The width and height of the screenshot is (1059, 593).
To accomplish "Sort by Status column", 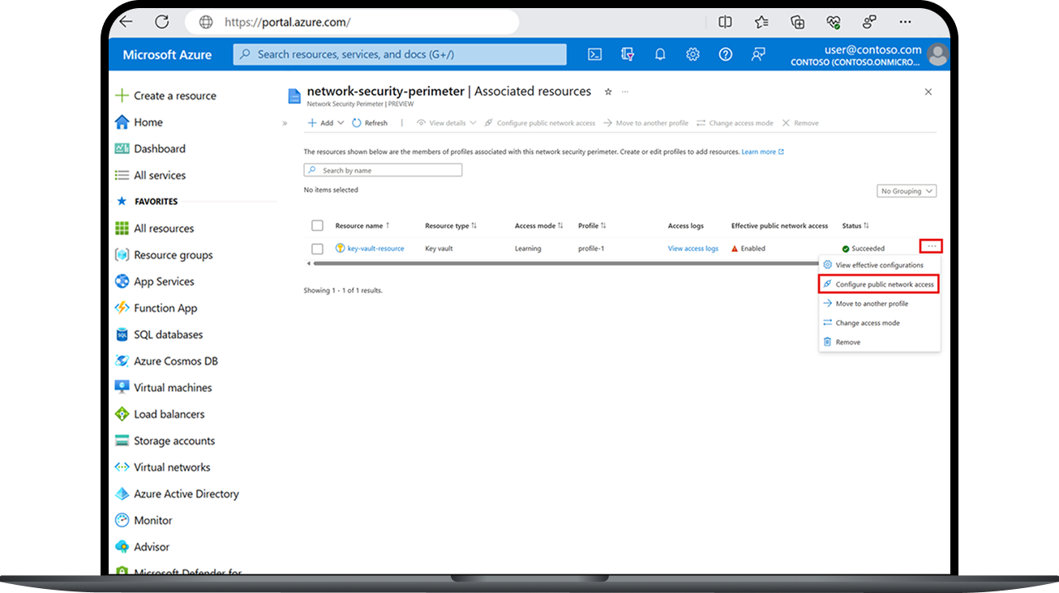I will point(855,226).
